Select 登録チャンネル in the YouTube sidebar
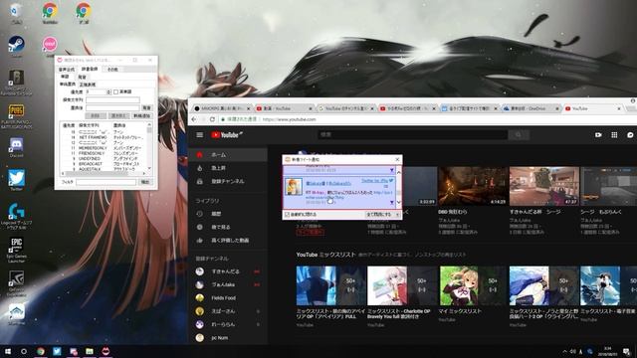The height and width of the screenshot is (358, 637). (x=228, y=181)
